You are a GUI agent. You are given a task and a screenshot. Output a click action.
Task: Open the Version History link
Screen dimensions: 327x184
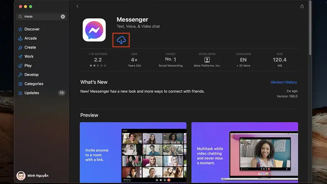284,82
